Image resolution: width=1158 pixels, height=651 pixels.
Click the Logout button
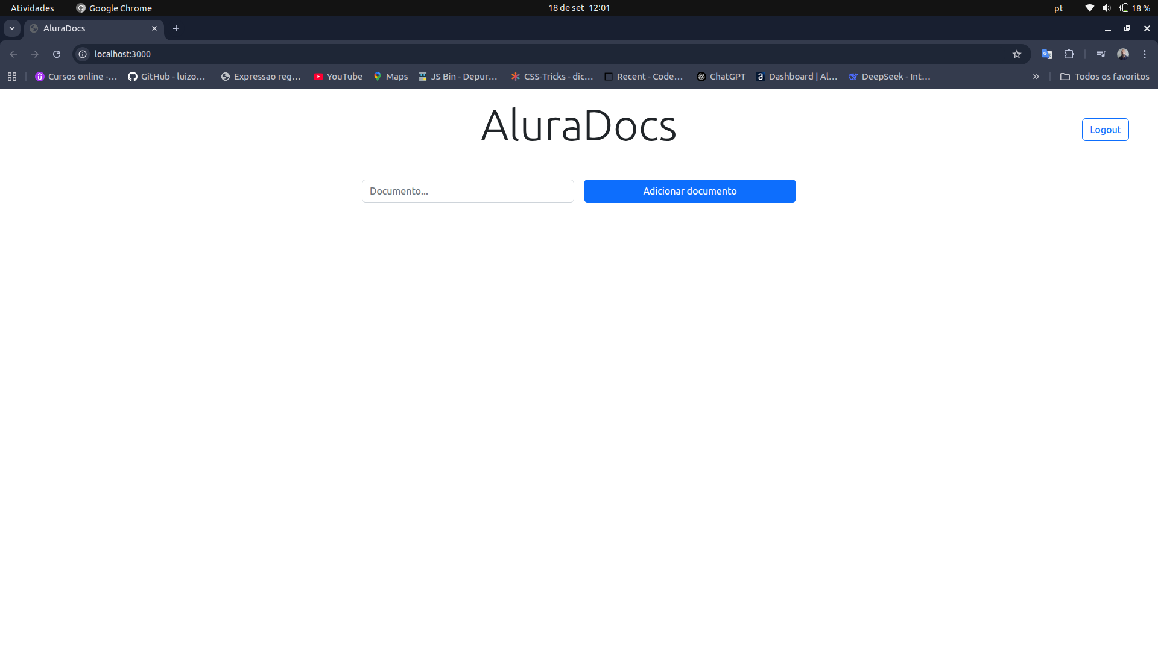click(x=1105, y=130)
